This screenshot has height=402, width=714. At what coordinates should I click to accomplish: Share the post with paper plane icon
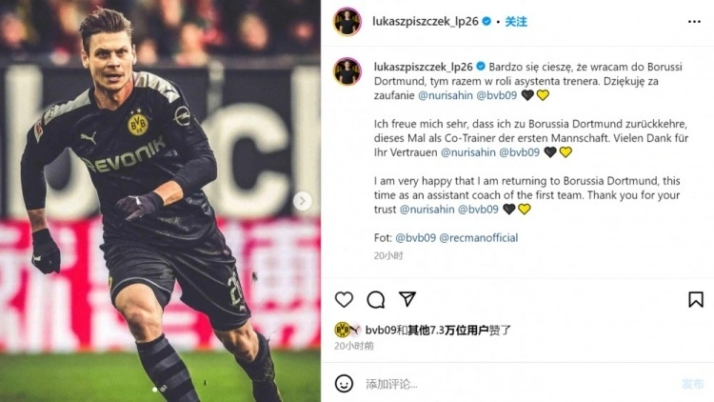click(407, 299)
